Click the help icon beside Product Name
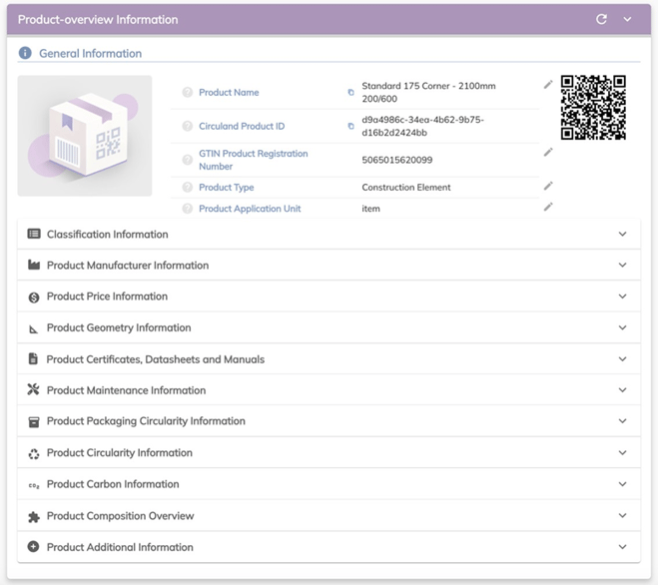 [187, 92]
